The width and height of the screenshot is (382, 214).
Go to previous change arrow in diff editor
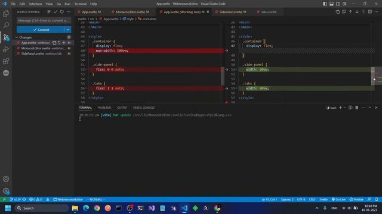click(350, 12)
